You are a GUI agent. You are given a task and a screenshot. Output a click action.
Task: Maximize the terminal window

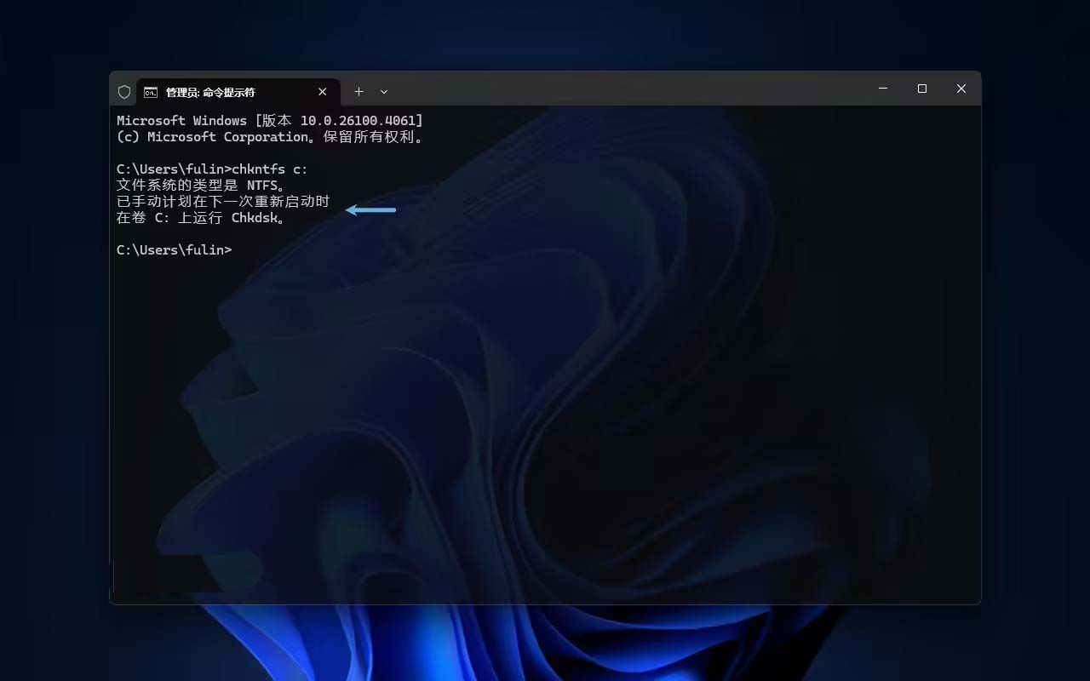pyautogui.click(x=921, y=89)
